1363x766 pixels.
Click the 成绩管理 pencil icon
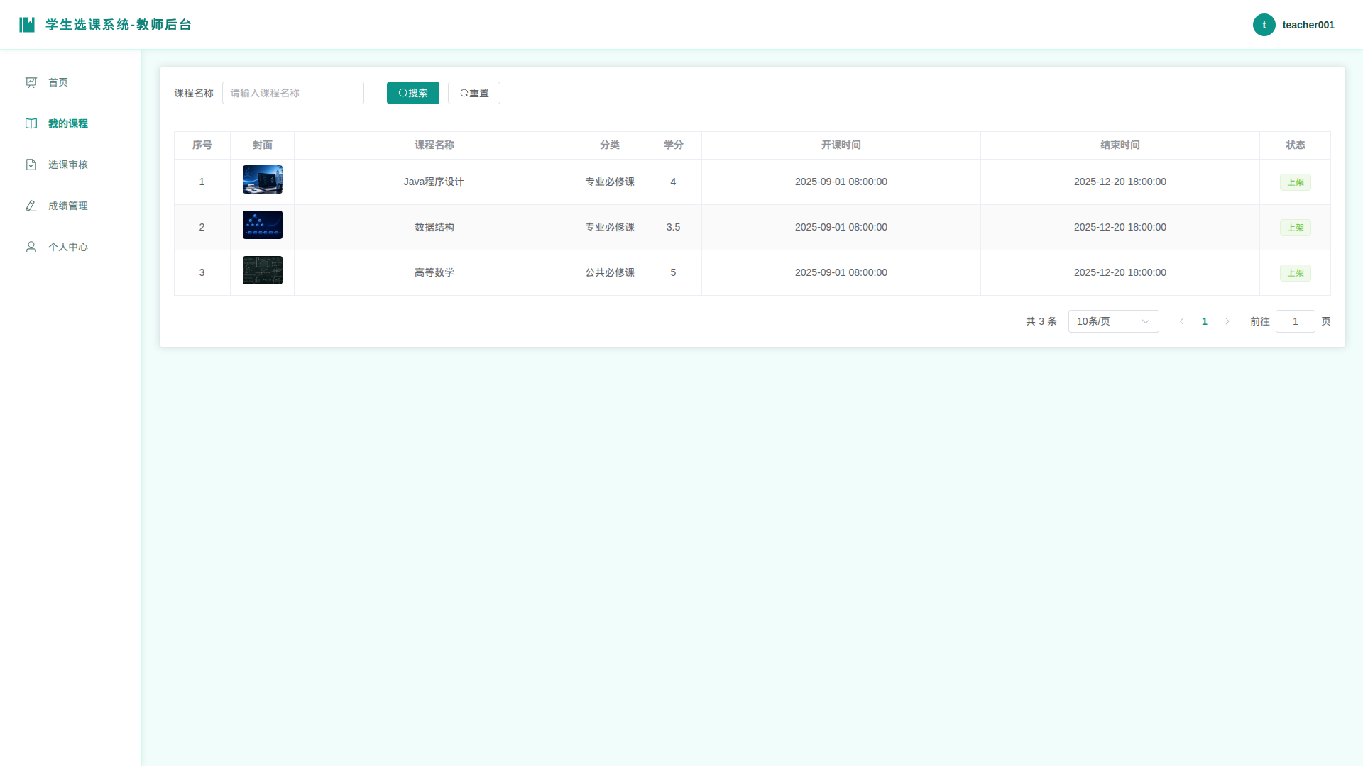tap(31, 206)
